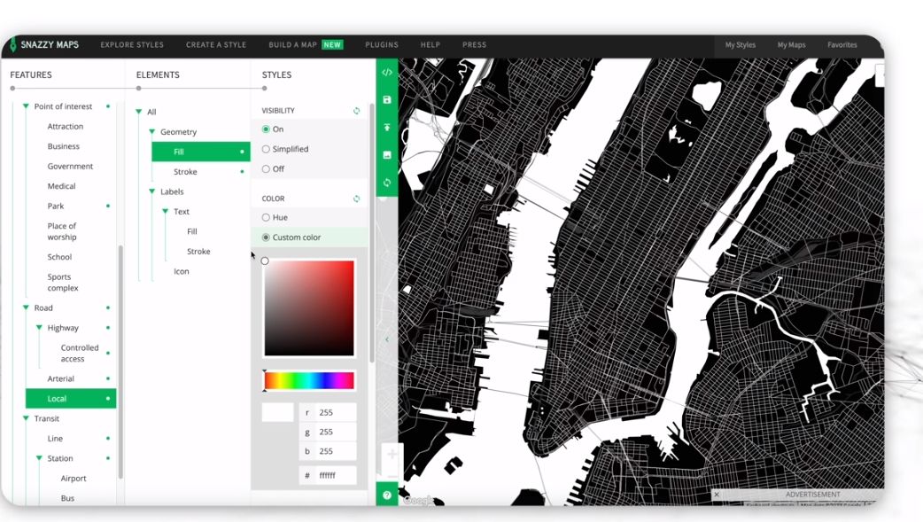This screenshot has width=923, height=522.
Task: Click the rainbow hue slider bar
Action: click(309, 381)
